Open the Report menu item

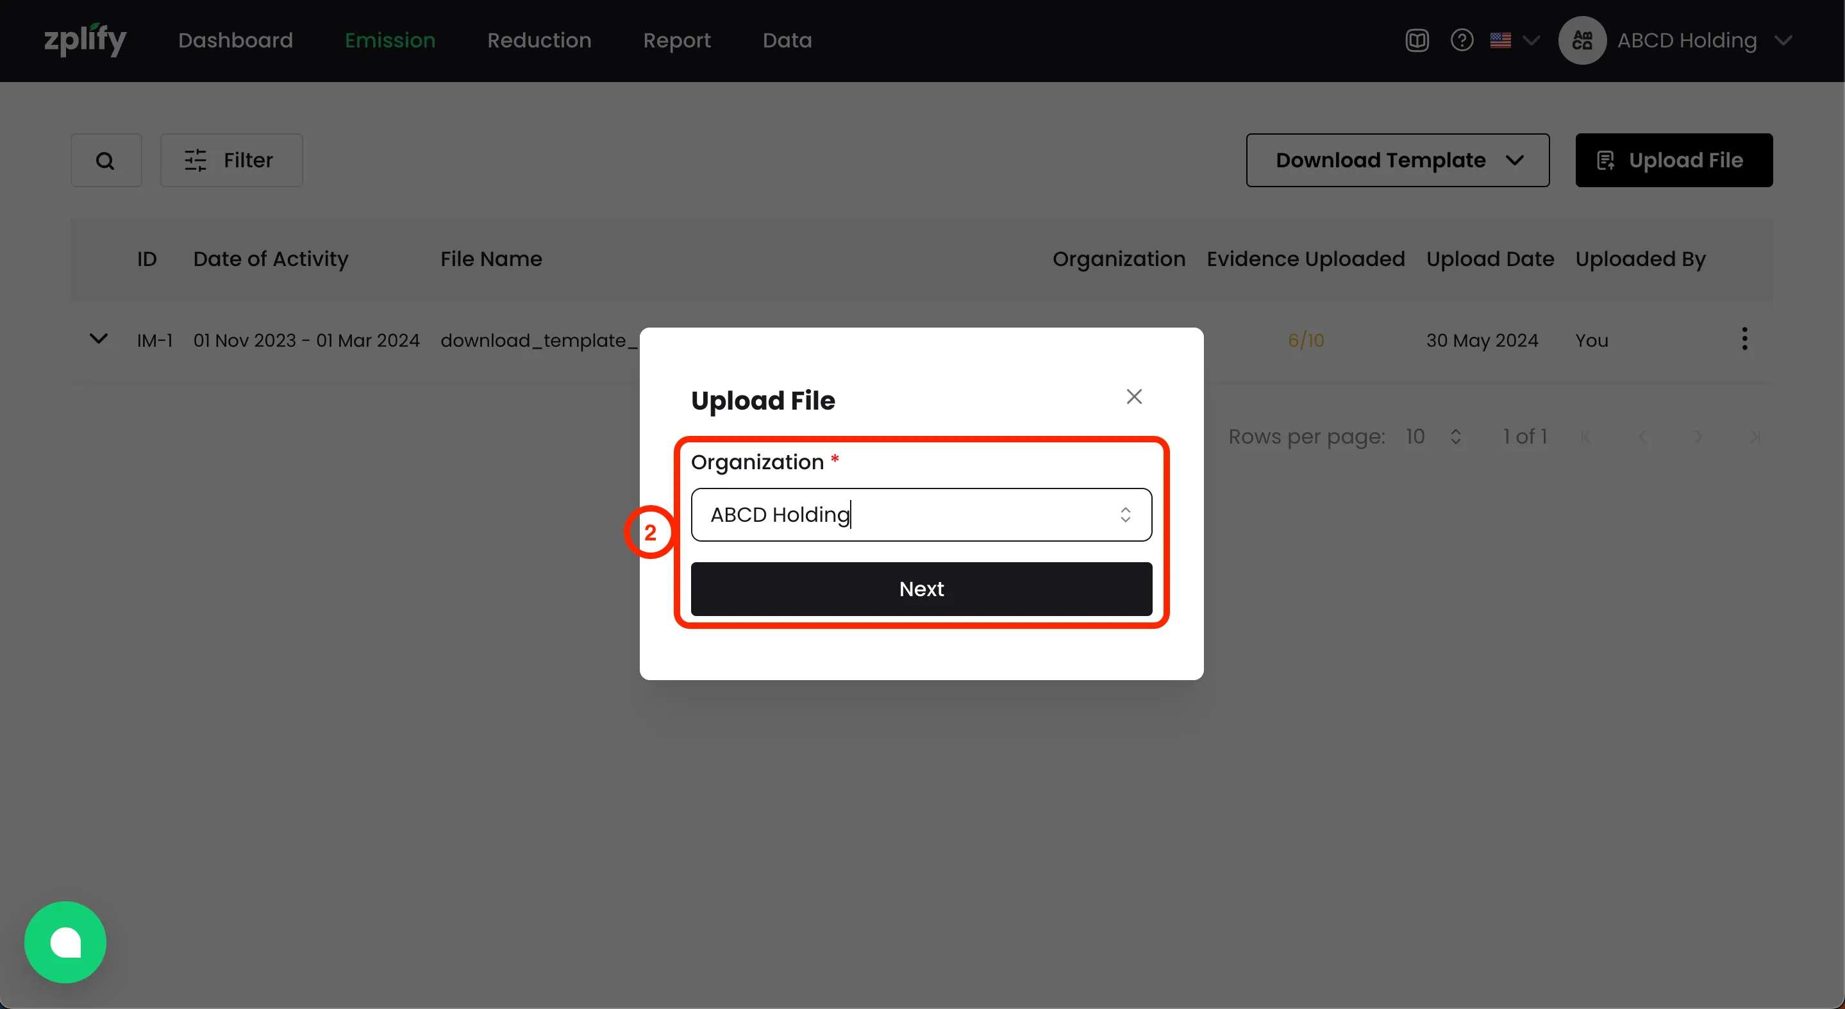tap(676, 40)
